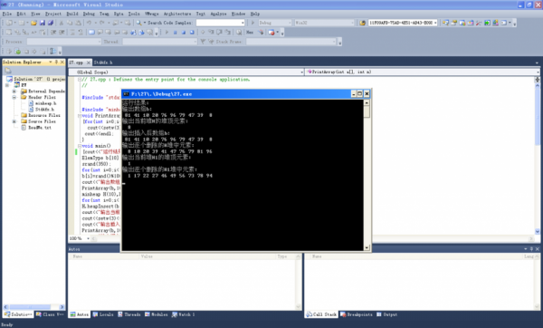The width and height of the screenshot is (543, 328).
Task: Pin the Solution Explorer panel
Action: 56,62
